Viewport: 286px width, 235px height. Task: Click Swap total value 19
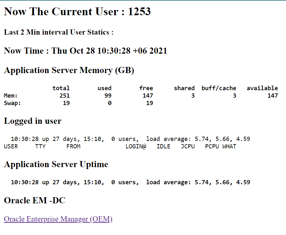click(66, 103)
